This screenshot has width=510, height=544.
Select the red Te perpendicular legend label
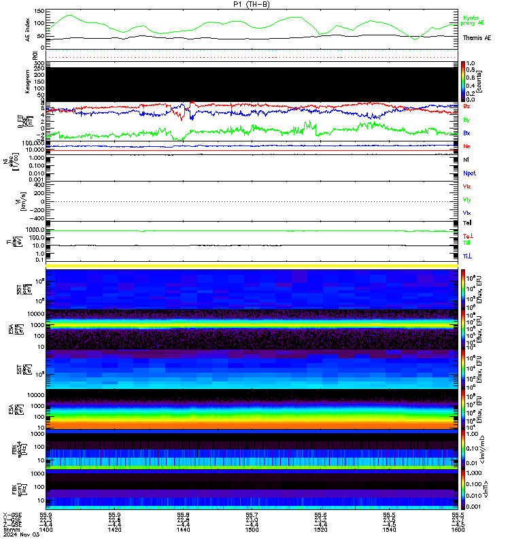[x=468, y=236]
